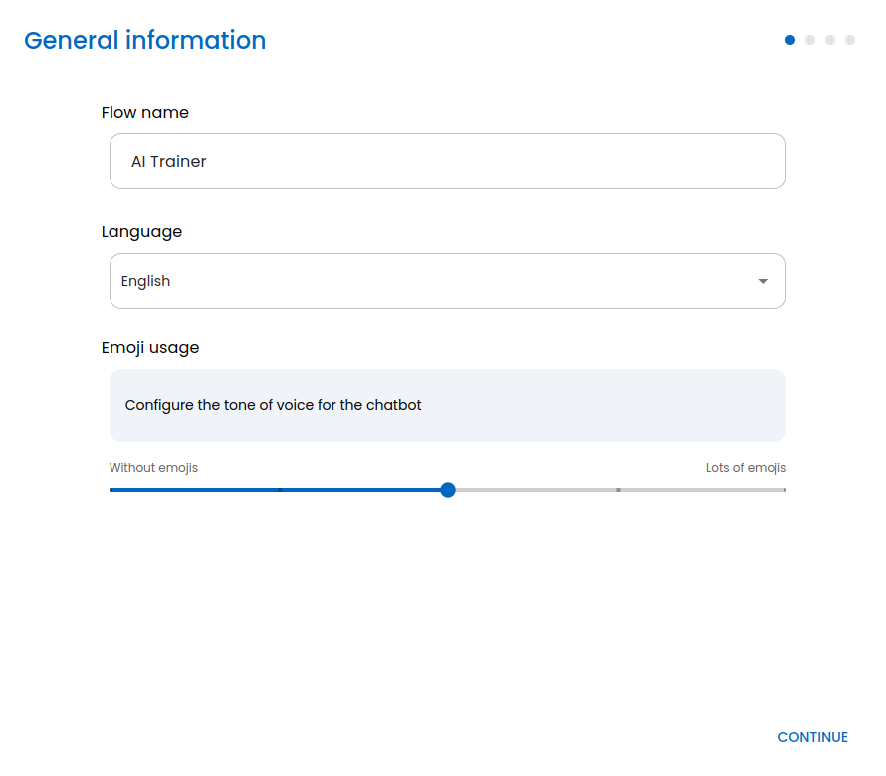Click the tone of voice info box
The image size is (886, 776).
(448, 405)
